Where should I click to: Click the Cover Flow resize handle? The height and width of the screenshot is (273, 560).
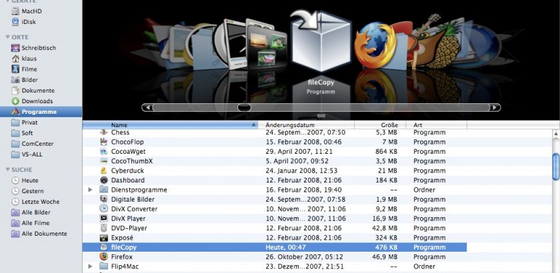coord(321,116)
